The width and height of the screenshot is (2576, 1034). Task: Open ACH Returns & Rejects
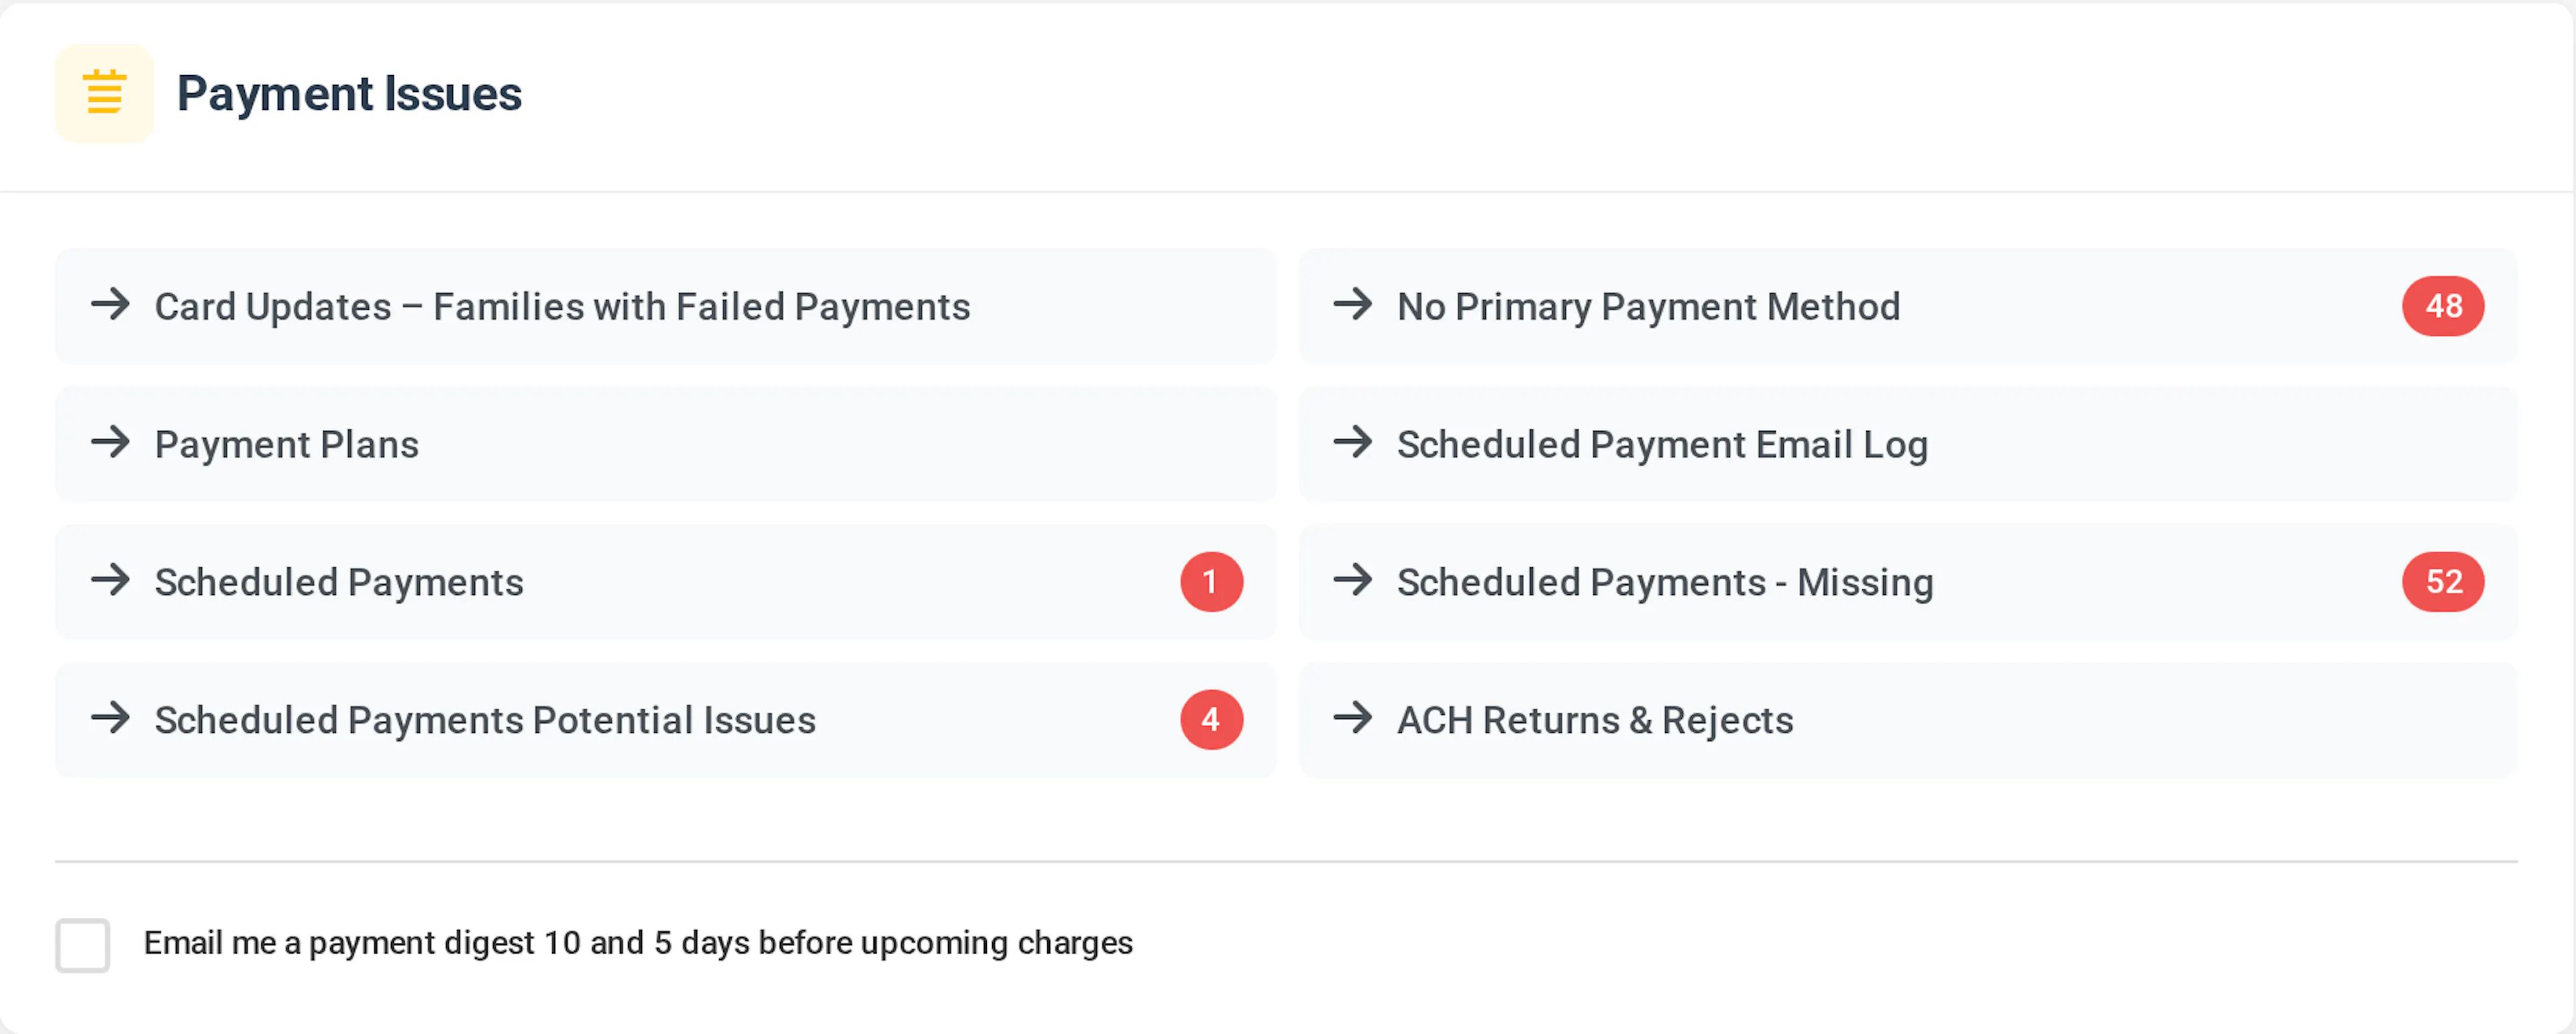coord(1907,720)
